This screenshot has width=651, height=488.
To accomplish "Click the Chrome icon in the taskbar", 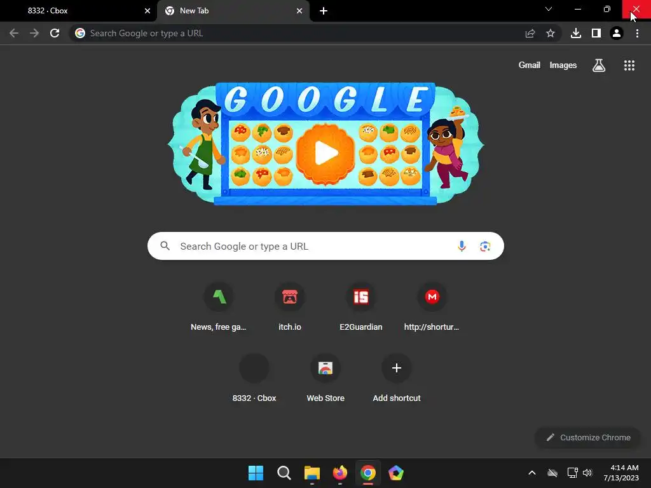I will 368,473.
